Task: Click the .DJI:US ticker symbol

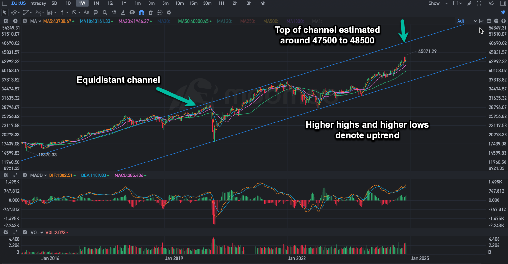Action: pyautogui.click(x=18, y=3)
